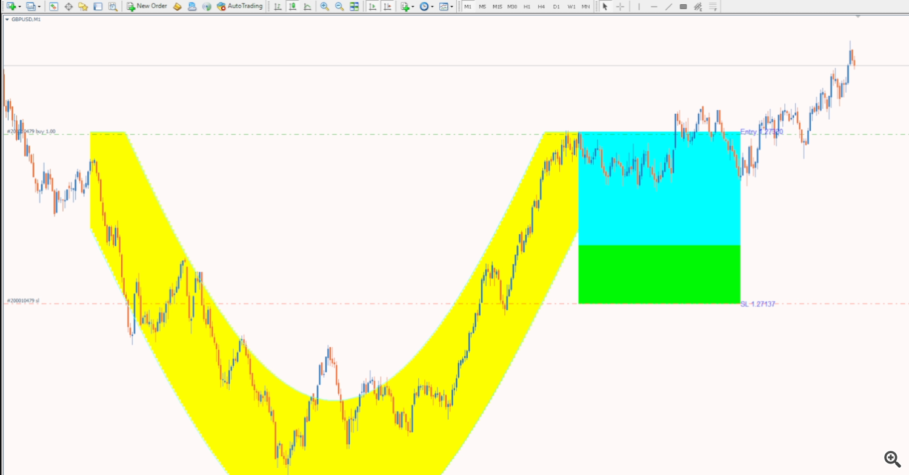Select the M15 timeframe

pyautogui.click(x=498, y=6)
